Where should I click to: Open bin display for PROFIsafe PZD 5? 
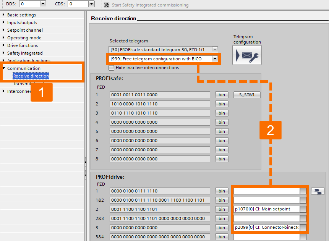(x=222, y=131)
